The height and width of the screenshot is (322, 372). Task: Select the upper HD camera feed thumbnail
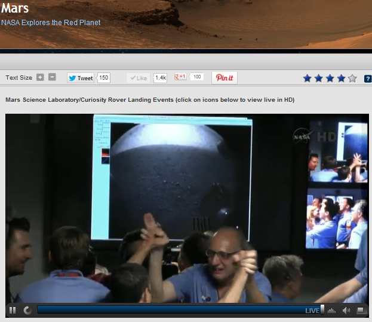click(x=337, y=151)
